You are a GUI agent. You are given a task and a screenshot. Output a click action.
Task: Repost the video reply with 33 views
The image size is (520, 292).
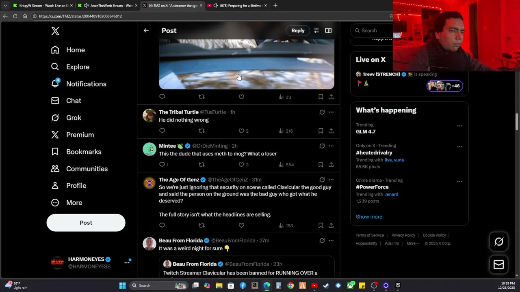(x=201, y=97)
